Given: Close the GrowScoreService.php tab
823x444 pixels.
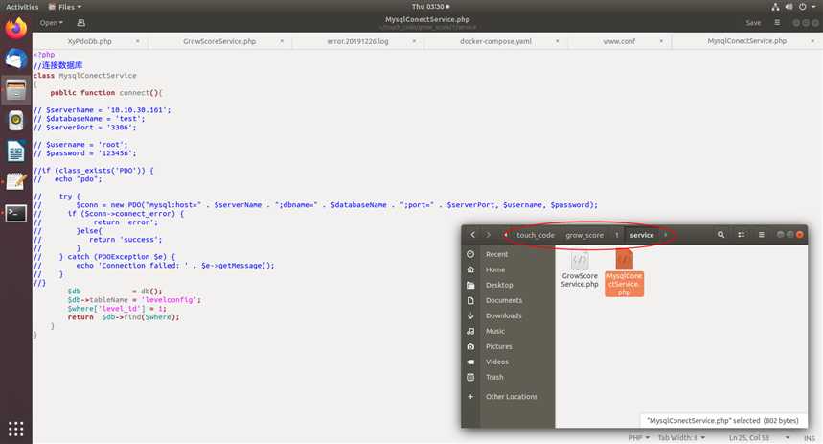Looking at the screenshot, I should (282, 41).
